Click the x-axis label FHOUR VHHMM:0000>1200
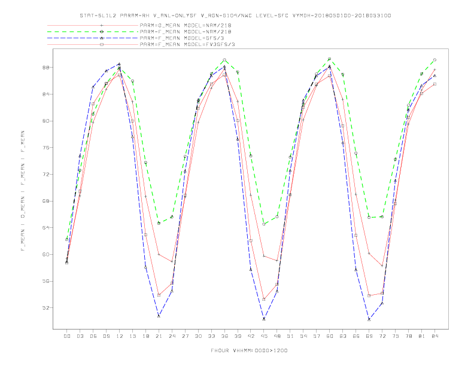 (249, 350)
